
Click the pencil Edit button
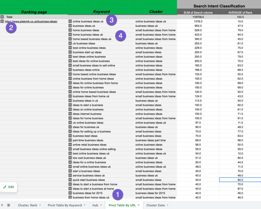point(8,187)
